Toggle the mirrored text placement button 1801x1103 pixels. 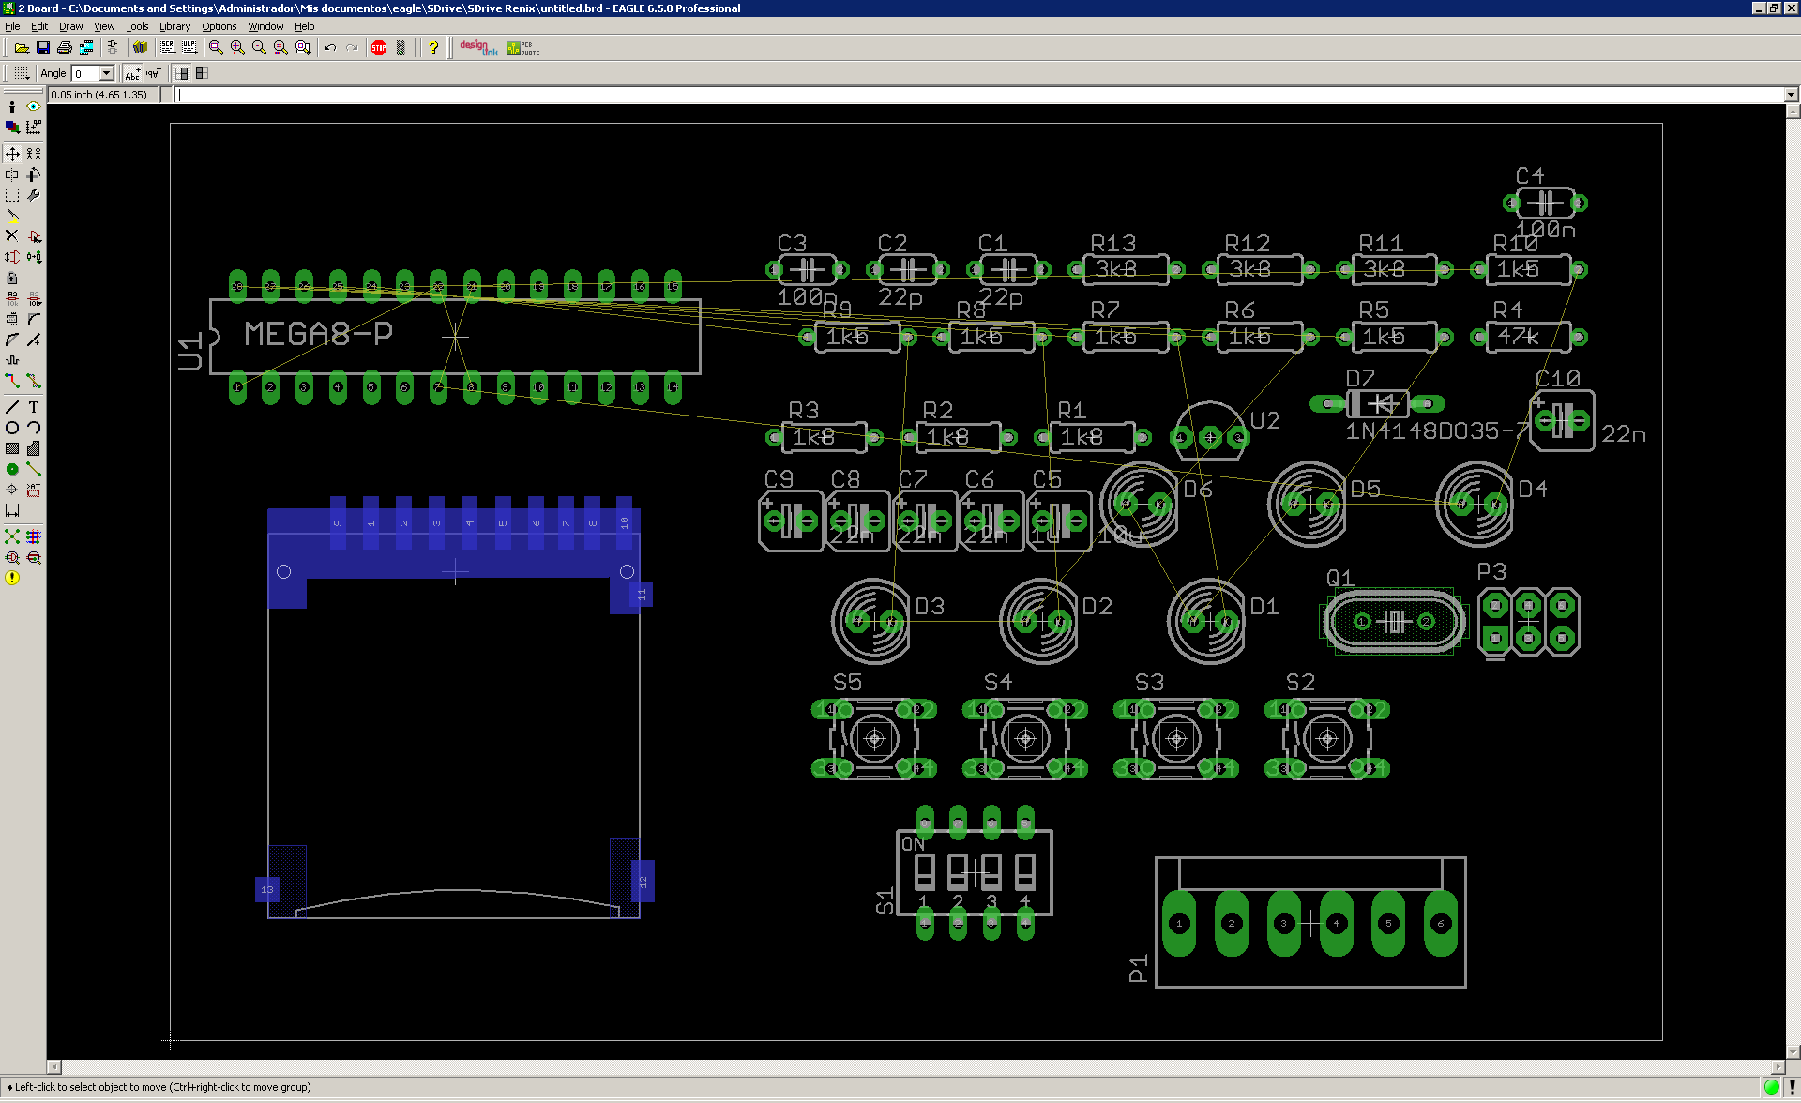point(154,73)
